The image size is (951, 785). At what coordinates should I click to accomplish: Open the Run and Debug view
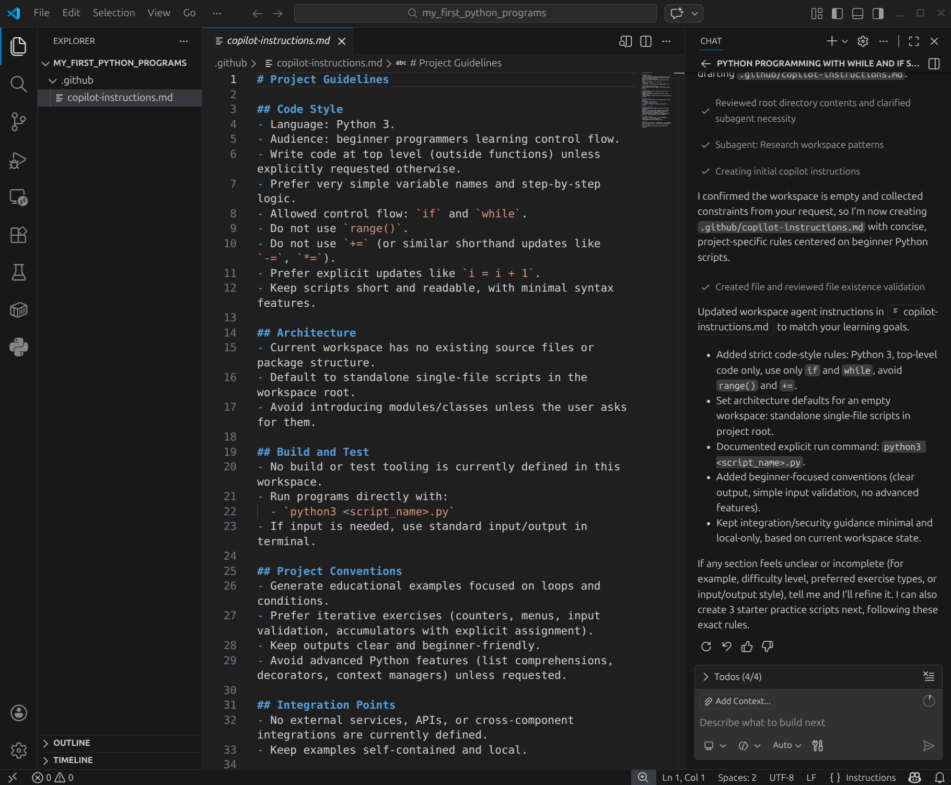click(x=18, y=160)
